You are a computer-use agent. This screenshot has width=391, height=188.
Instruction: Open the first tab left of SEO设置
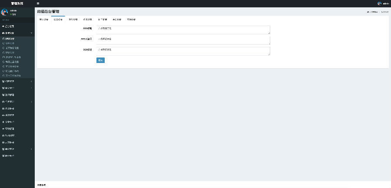click(x=43, y=20)
